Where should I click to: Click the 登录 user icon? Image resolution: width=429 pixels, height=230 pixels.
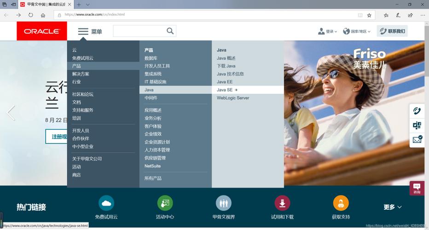coord(321,31)
